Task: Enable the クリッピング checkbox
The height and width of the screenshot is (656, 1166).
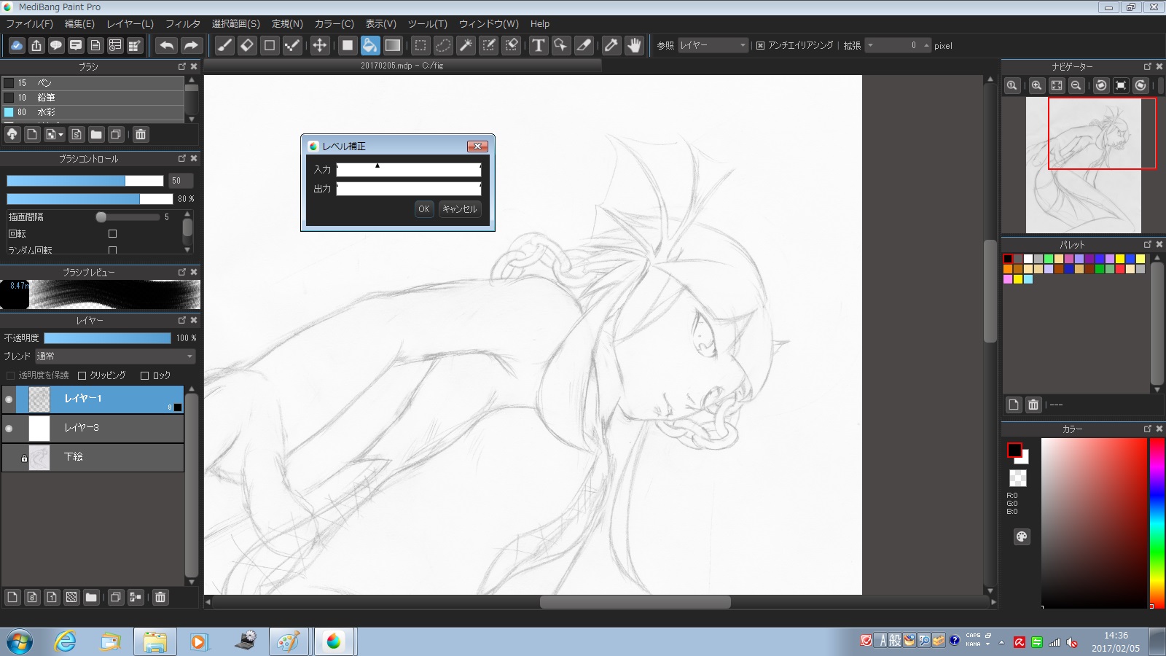Action: (82, 375)
